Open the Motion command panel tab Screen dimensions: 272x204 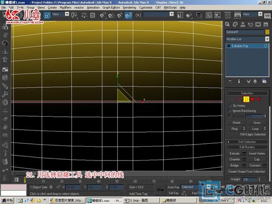(250, 25)
